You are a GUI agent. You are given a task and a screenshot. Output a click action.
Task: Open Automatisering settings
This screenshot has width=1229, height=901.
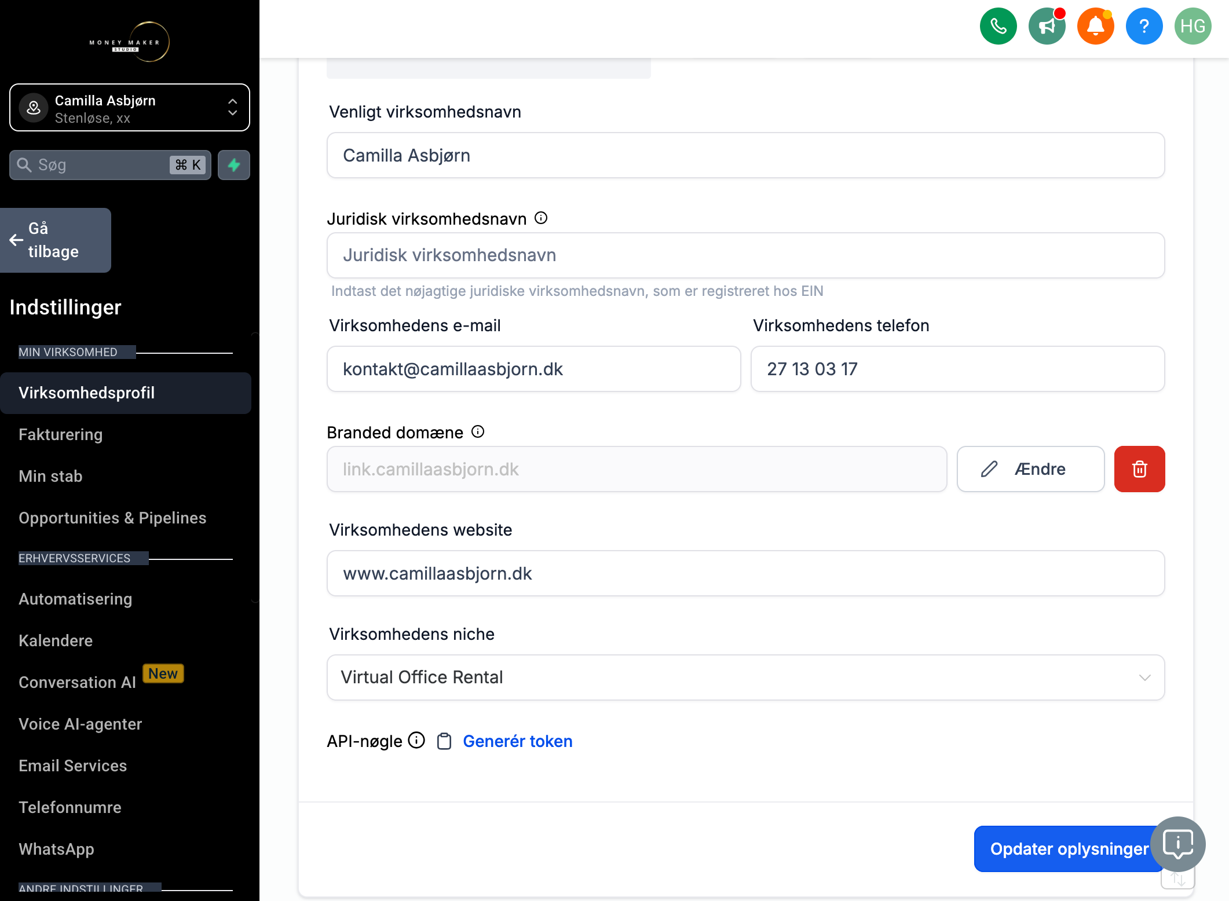(75, 599)
